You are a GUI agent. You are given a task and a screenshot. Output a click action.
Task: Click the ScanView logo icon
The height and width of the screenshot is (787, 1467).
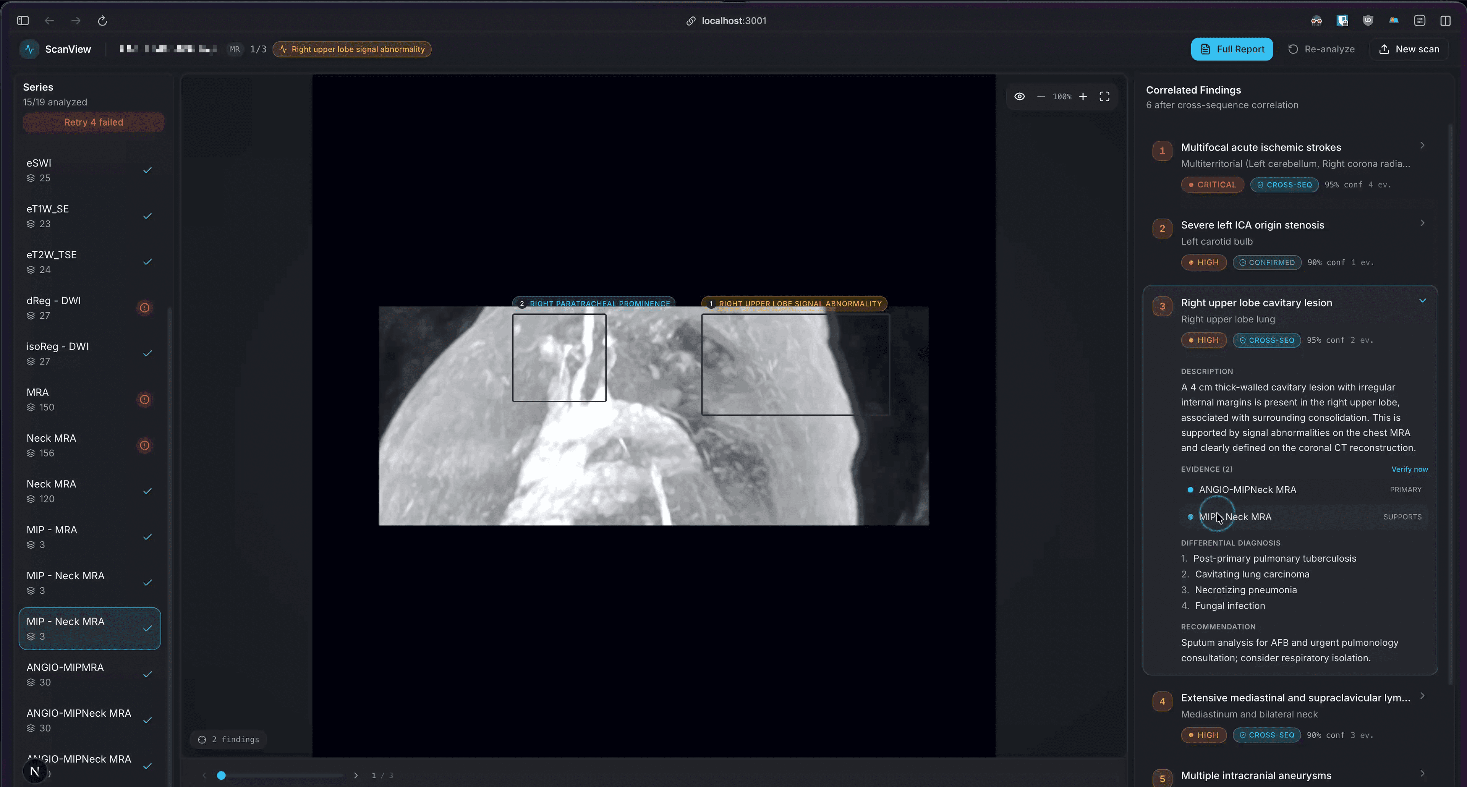coord(30,49)
